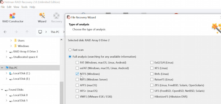Click the RAID Array 0 Drive 3 disk icon
Screen dimensions: 221x104
point(11,52)
